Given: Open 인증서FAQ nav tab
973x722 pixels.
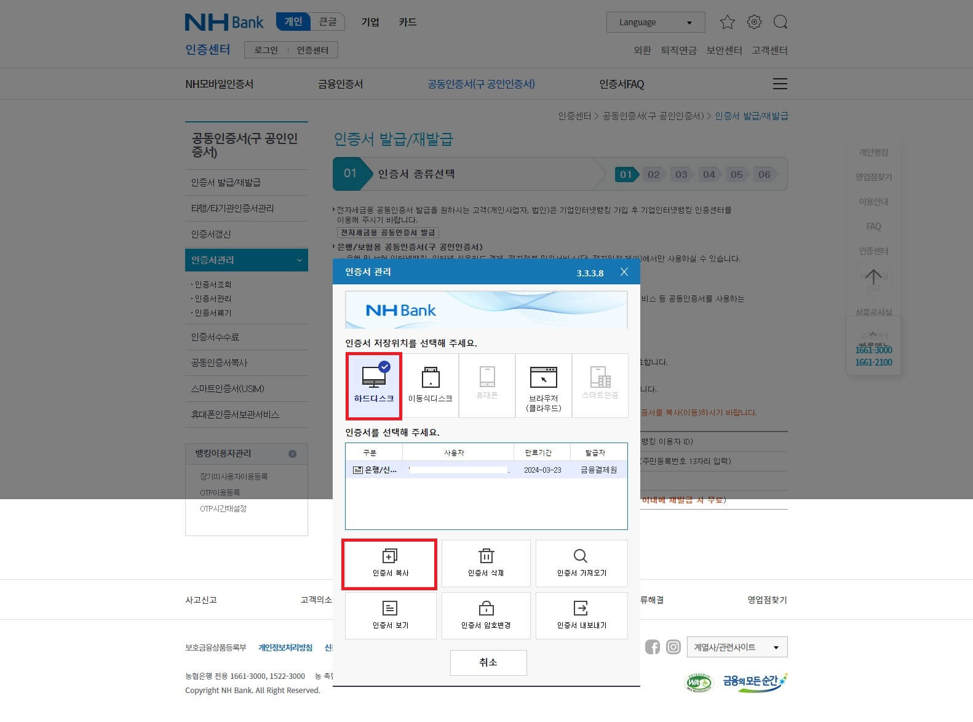Looking at the screenshot, I should (622, 84).
